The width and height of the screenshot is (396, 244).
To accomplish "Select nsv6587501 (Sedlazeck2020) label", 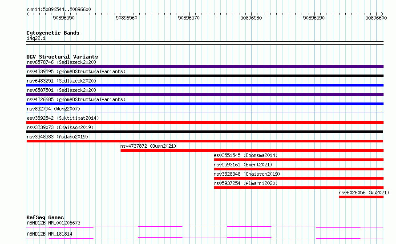I will point(61,90).
